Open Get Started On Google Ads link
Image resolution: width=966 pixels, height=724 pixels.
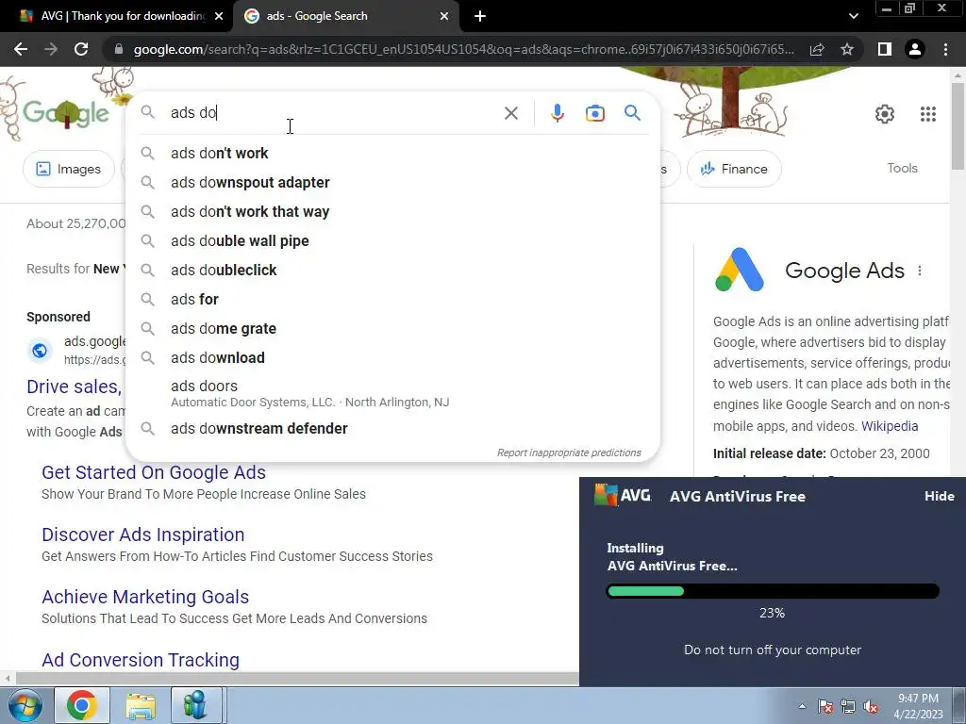click(154, 472)
